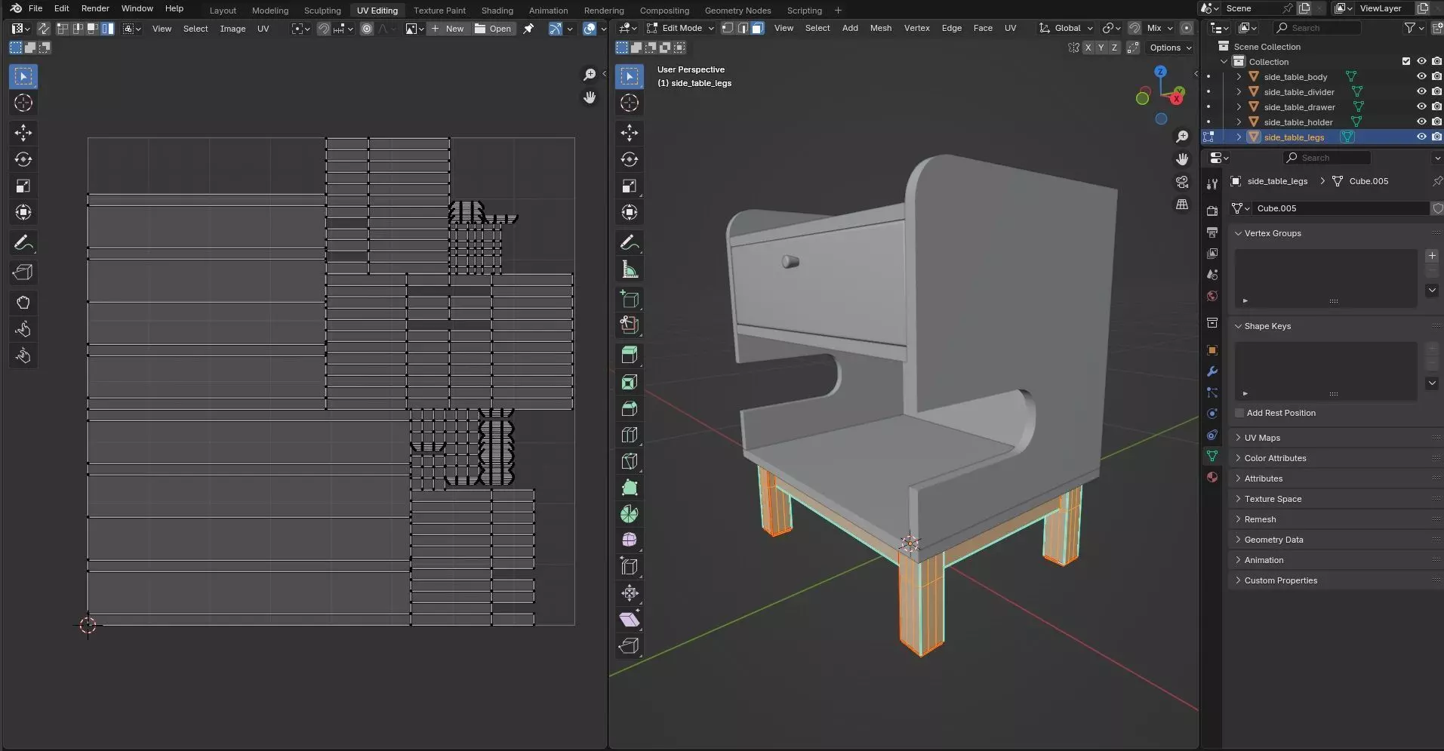The image size is (1444, 751).
Task: Switch to the Shading workspace tab
Action: click(497, 11)
